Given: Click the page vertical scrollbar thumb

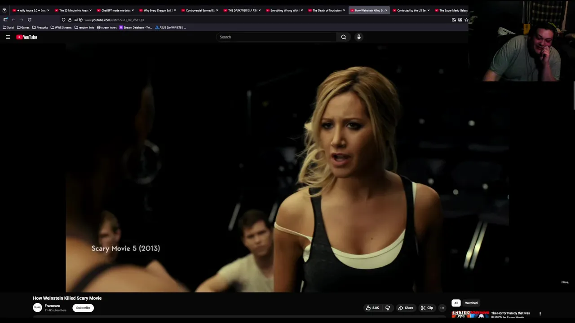Looking at the screenshot, I should [574, 96].
